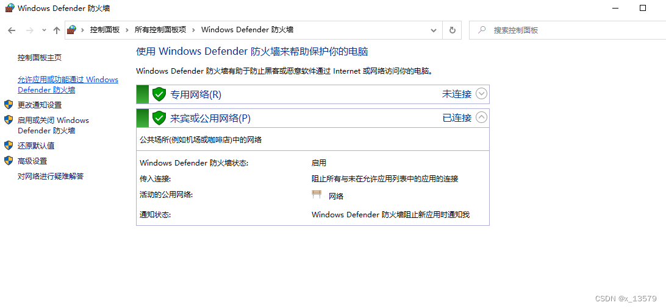
Task: Click Windows Defender 防火墙状态: label
Action: [194, 163]
